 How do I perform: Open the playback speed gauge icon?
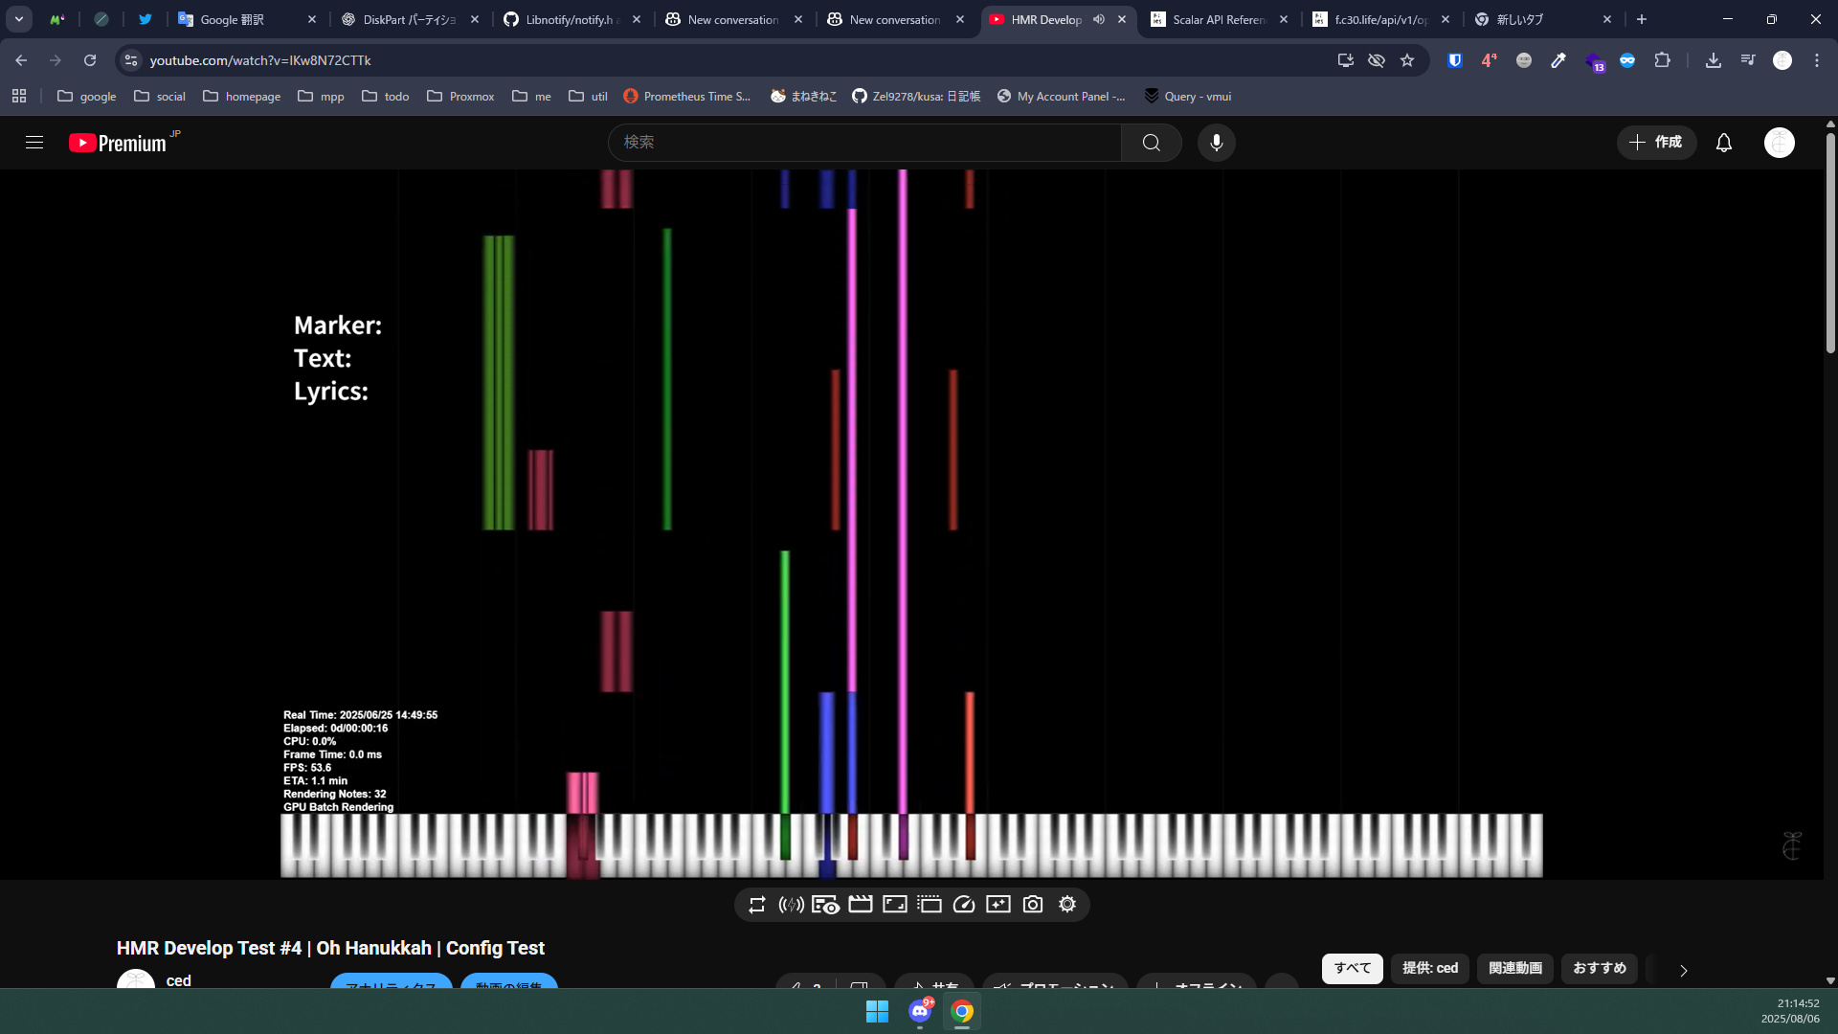point(964,905)
